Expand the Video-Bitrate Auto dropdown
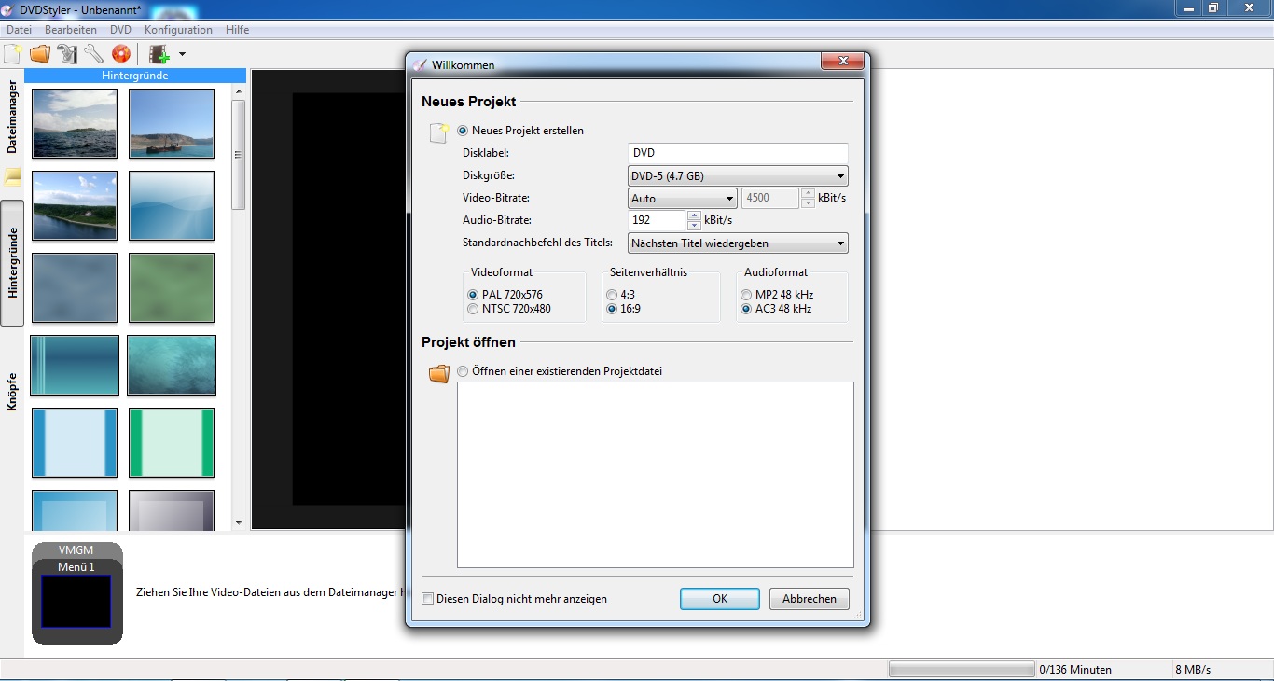1274x681 pixels. 683,199
